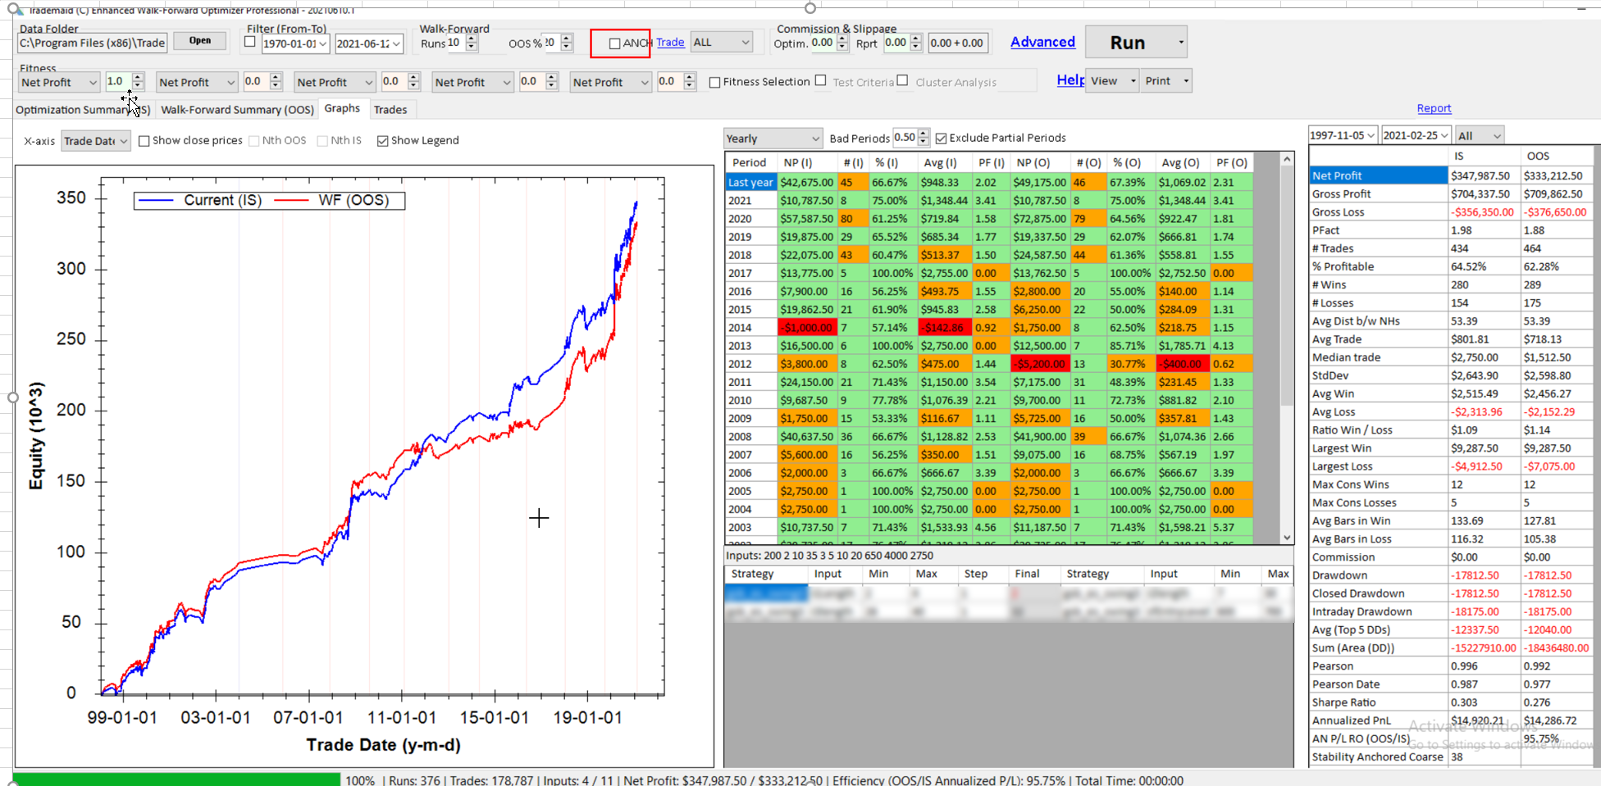Open the Trade ALL dropdown

pos(745,43)
